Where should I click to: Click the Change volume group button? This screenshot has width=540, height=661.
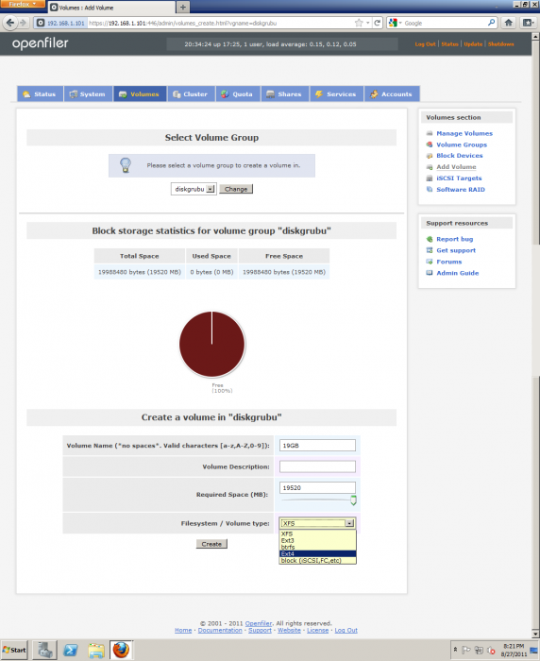click(236, 189)
